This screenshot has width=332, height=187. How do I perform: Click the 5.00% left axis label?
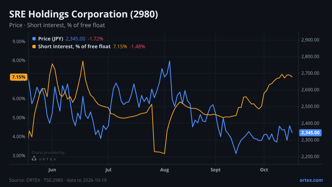click(19, 118)
